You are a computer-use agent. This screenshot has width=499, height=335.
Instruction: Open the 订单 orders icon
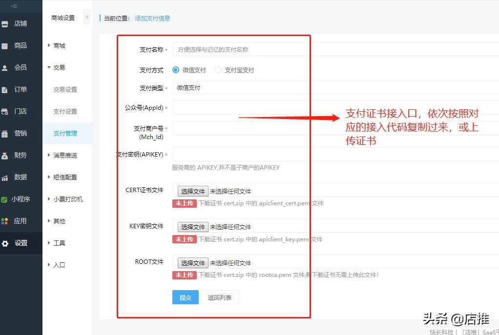[5, 90]
